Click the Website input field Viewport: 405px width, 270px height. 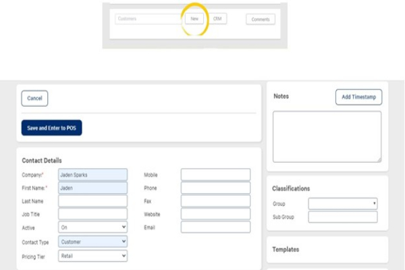[x=215, y=214]
